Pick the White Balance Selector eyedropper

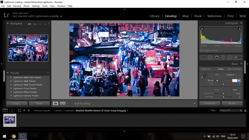(x=204, y=76)
